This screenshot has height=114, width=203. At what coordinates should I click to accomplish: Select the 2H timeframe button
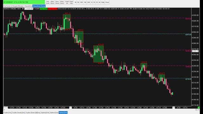pyautogui.click(x=94, y=2)
